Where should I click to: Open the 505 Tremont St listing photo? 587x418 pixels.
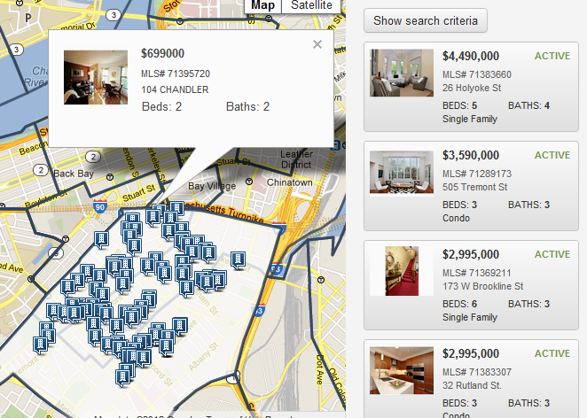click(x=402, y=172)
